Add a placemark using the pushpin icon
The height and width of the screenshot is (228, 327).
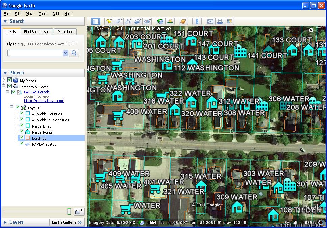[109, 21]
